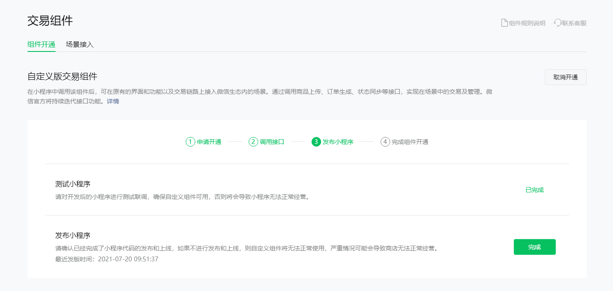Click the 测试小程序 row title
This screenshot has width=613, height=291.
click(x=73, y=184)
